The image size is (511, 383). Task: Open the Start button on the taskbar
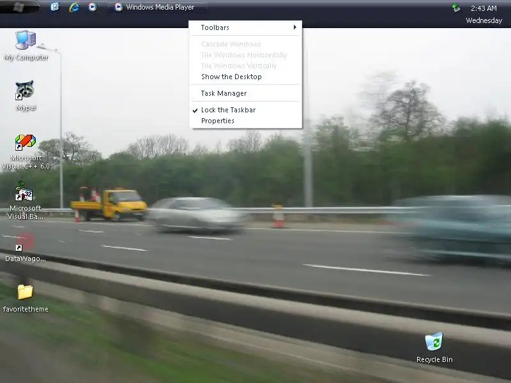20,7
